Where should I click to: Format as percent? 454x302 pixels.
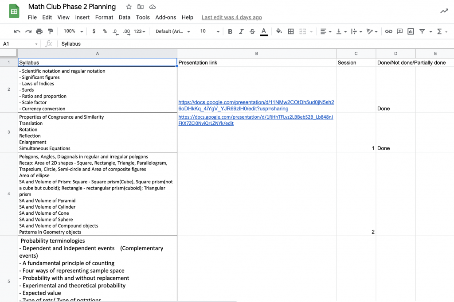pos(105,31)
